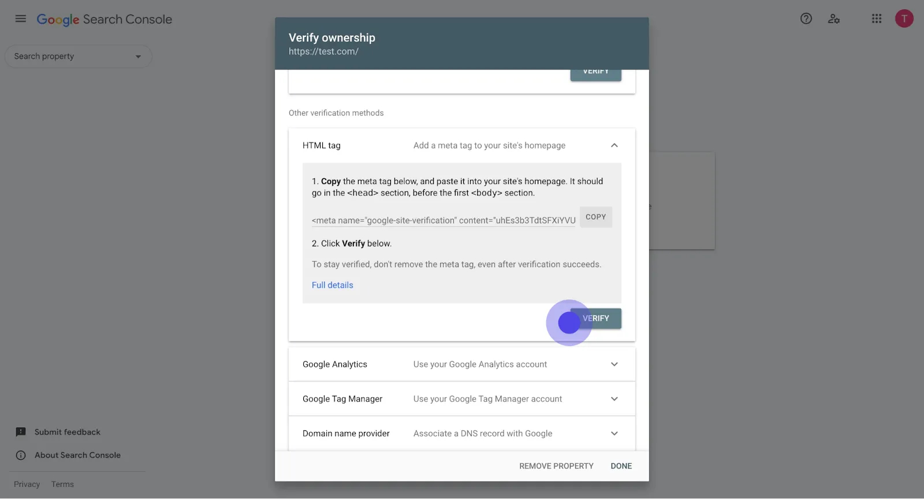Click 'Add a meta tag to your site's homepage'
The width and height of the screenshot is (924, 499).
pos(490,145)
